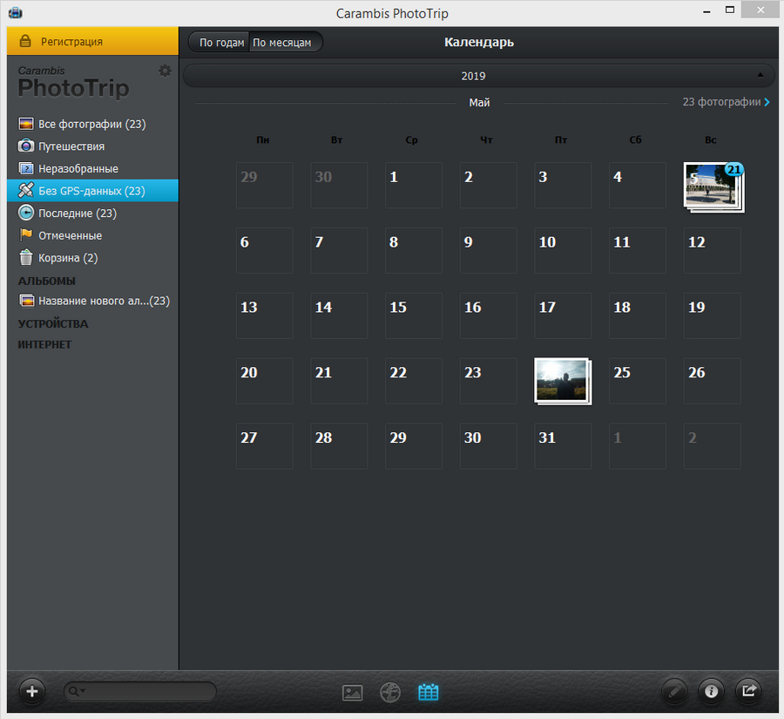784x719 pixels.
Task: Click the Carambis PhotoTrip logo
Action: (x=73, y=83)
